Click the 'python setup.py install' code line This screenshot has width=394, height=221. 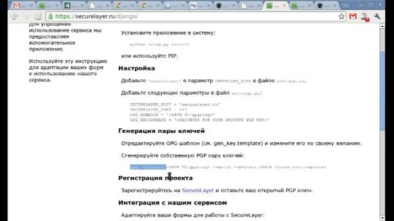coord(159,44)
